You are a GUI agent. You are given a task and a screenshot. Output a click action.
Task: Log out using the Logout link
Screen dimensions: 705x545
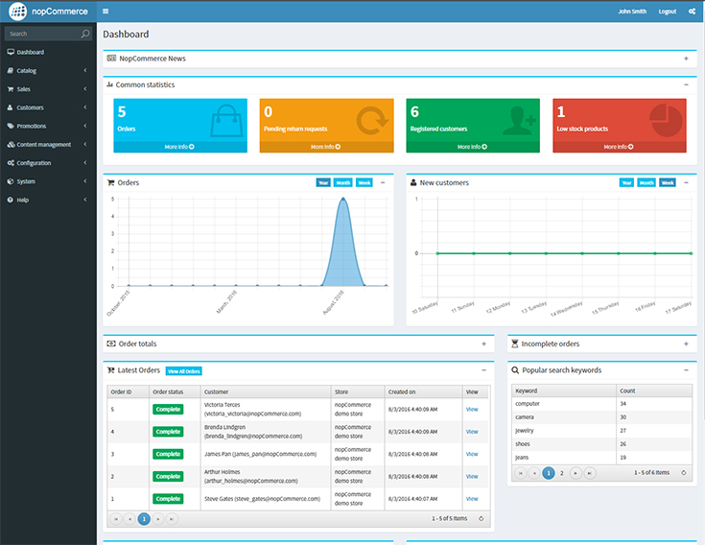(x=668, y=12)
